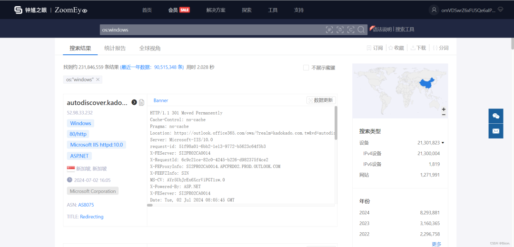
Task: Click the 更多 link under years
Action: pos(436,244)
